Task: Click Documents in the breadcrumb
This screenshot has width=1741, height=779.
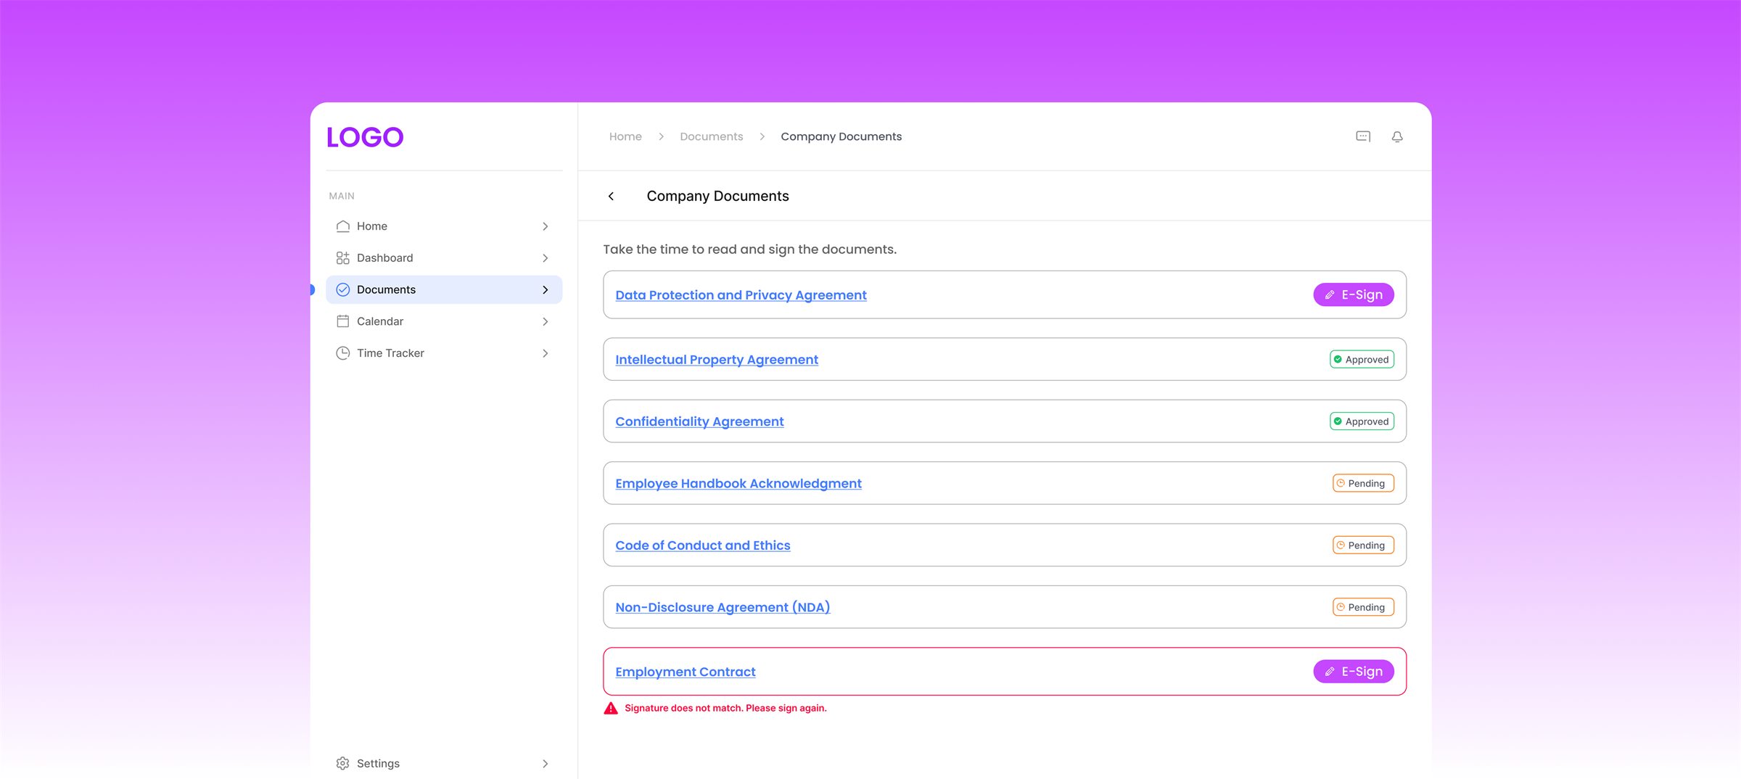Action: [712, 136]
